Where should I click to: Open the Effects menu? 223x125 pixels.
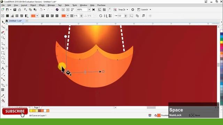(42, 5)
